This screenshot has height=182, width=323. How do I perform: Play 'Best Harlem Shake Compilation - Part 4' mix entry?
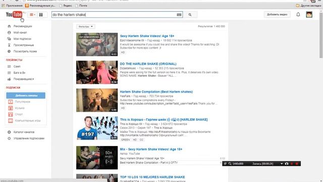(x=149, y=163)
